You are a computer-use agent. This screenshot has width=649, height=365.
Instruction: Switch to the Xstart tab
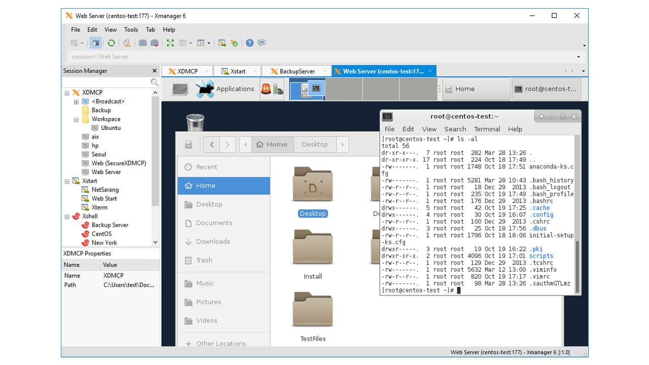coord(237,70)
